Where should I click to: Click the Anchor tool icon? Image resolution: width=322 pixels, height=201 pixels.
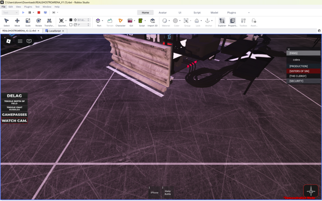(x=207, y=21)
